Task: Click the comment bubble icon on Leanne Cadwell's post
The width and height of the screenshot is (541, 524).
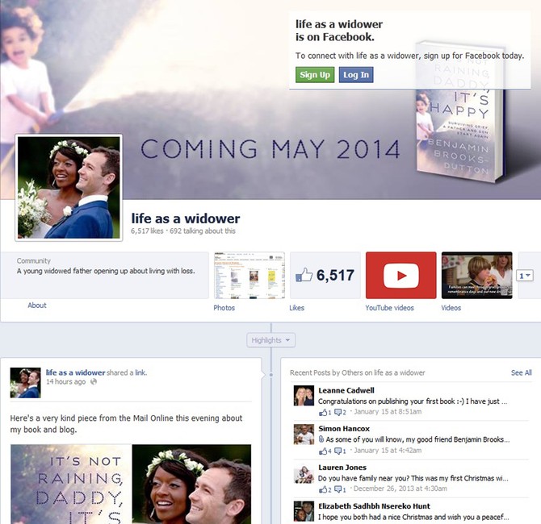Action: 338,412
